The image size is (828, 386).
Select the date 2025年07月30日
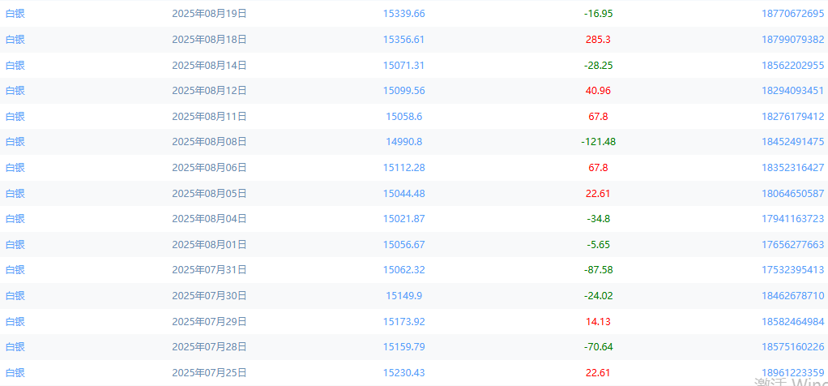tap(209, 295)
